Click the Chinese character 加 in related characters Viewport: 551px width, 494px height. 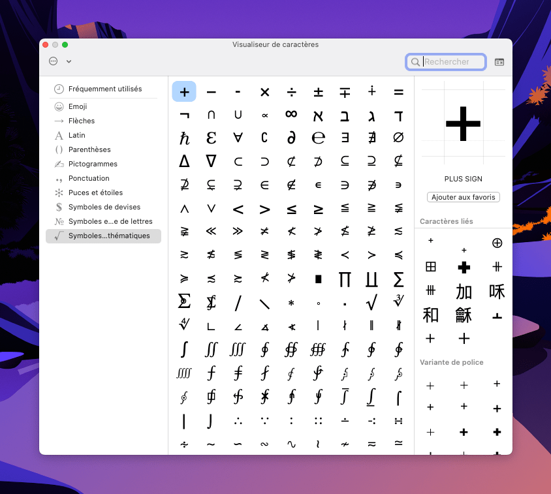[x=464, y=291]
